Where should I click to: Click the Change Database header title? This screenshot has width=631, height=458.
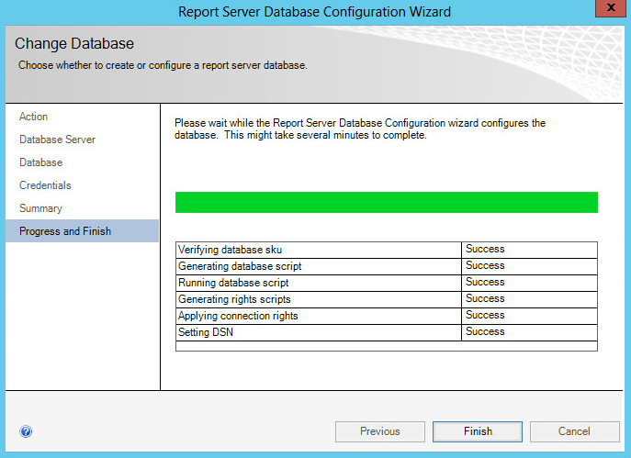[x=74, y=43]
